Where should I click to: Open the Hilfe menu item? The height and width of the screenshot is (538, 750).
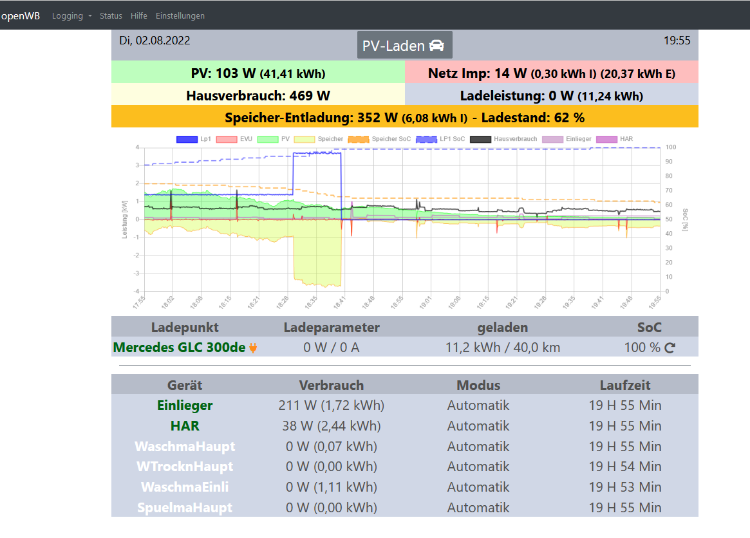coord(138,15)
